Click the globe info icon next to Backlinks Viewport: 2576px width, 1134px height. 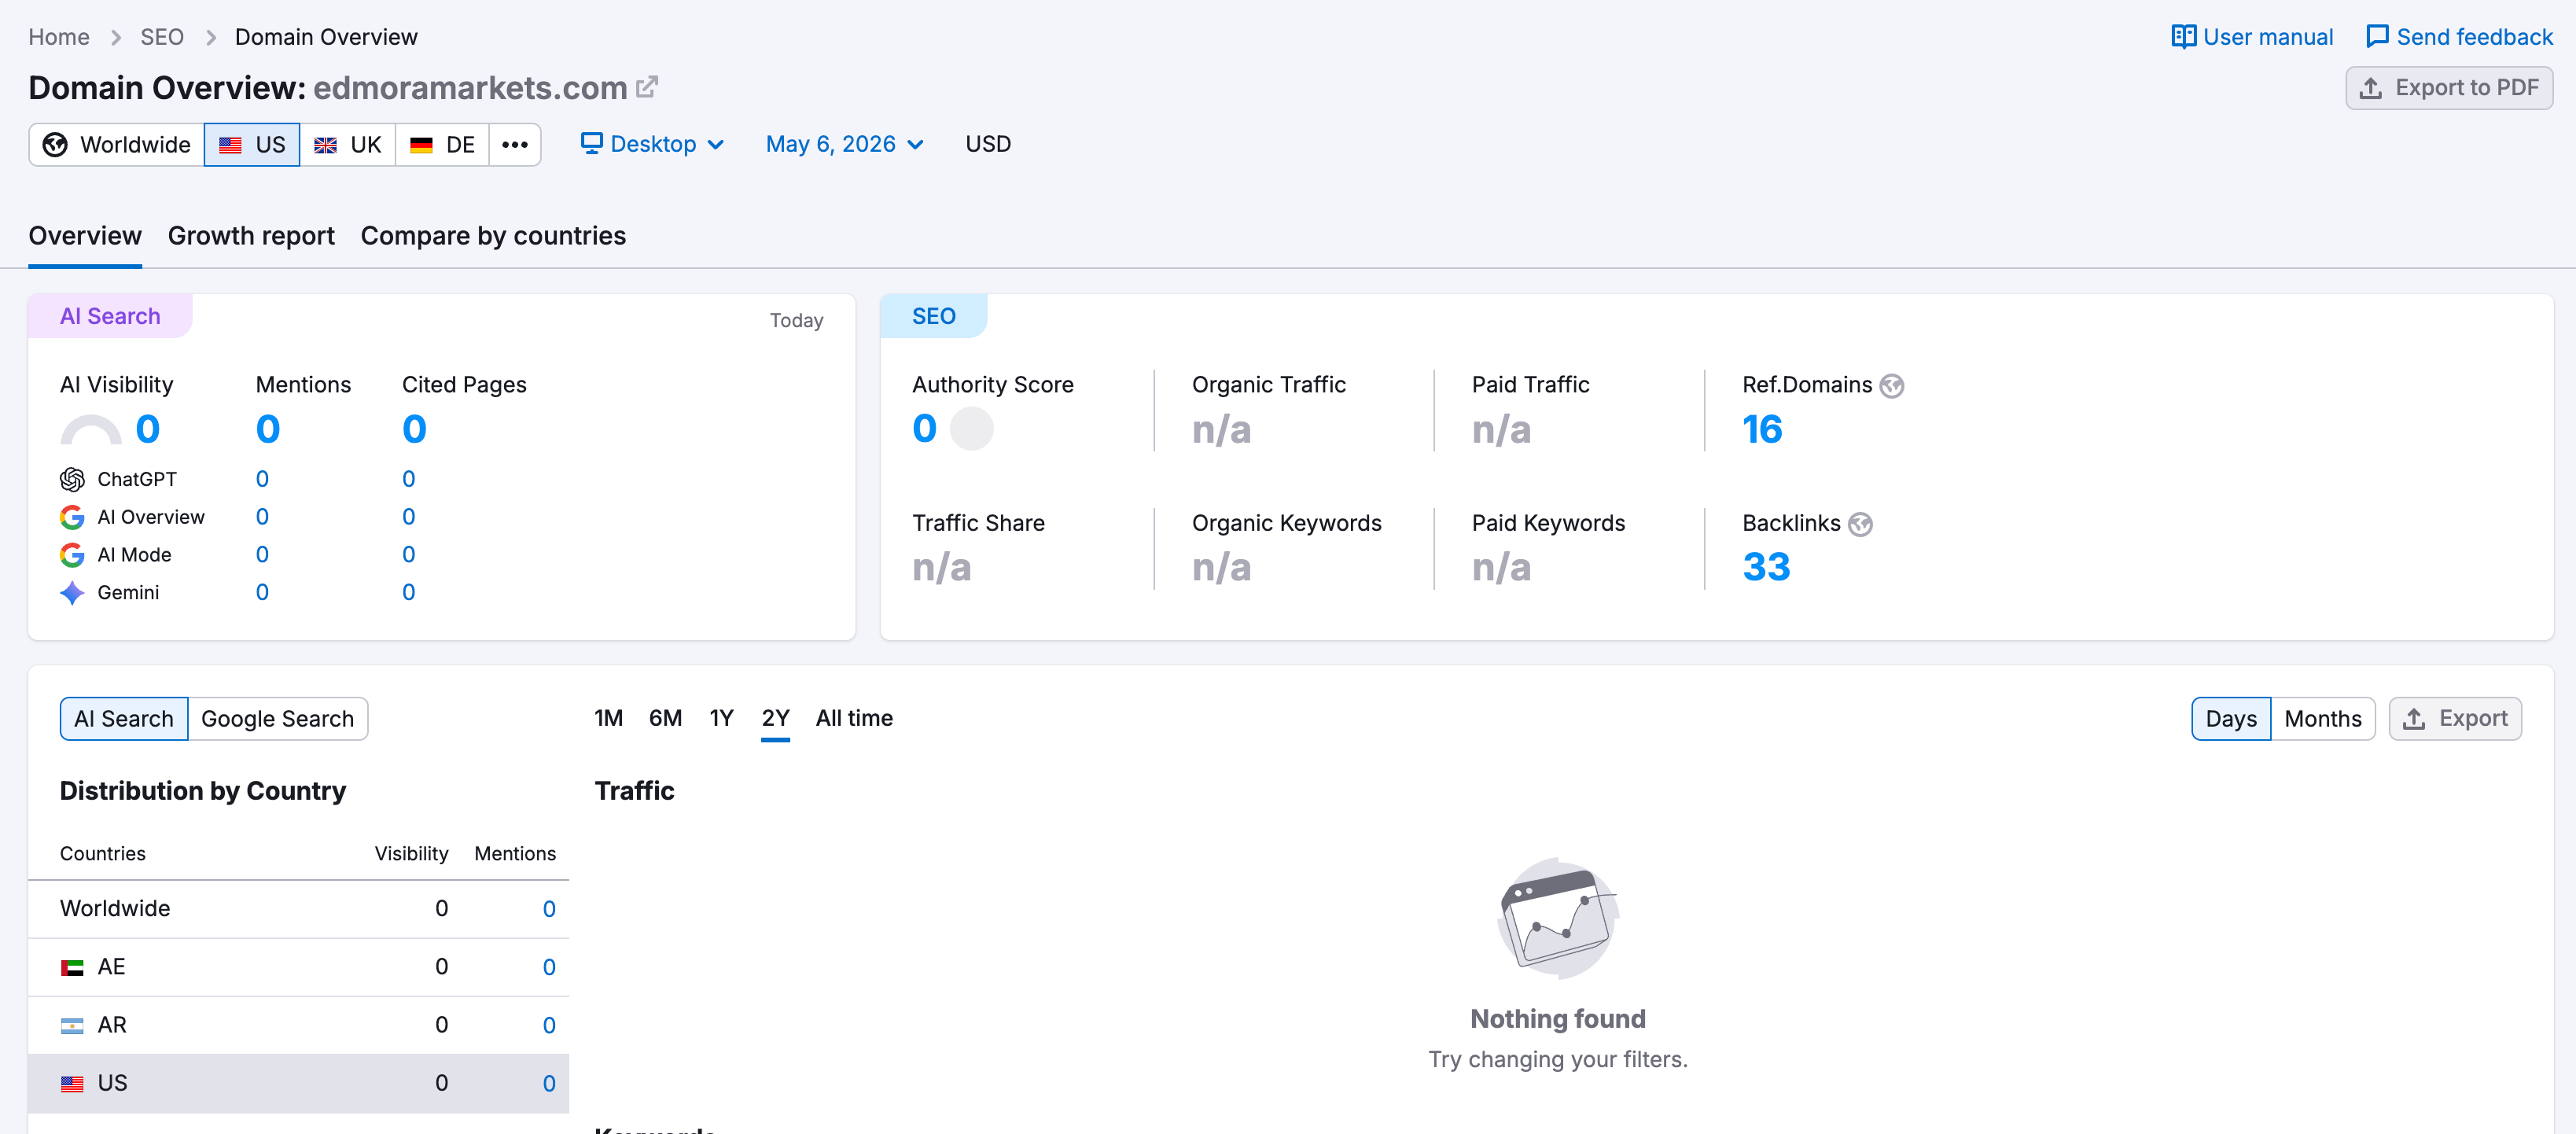[x=1860, y=524]
